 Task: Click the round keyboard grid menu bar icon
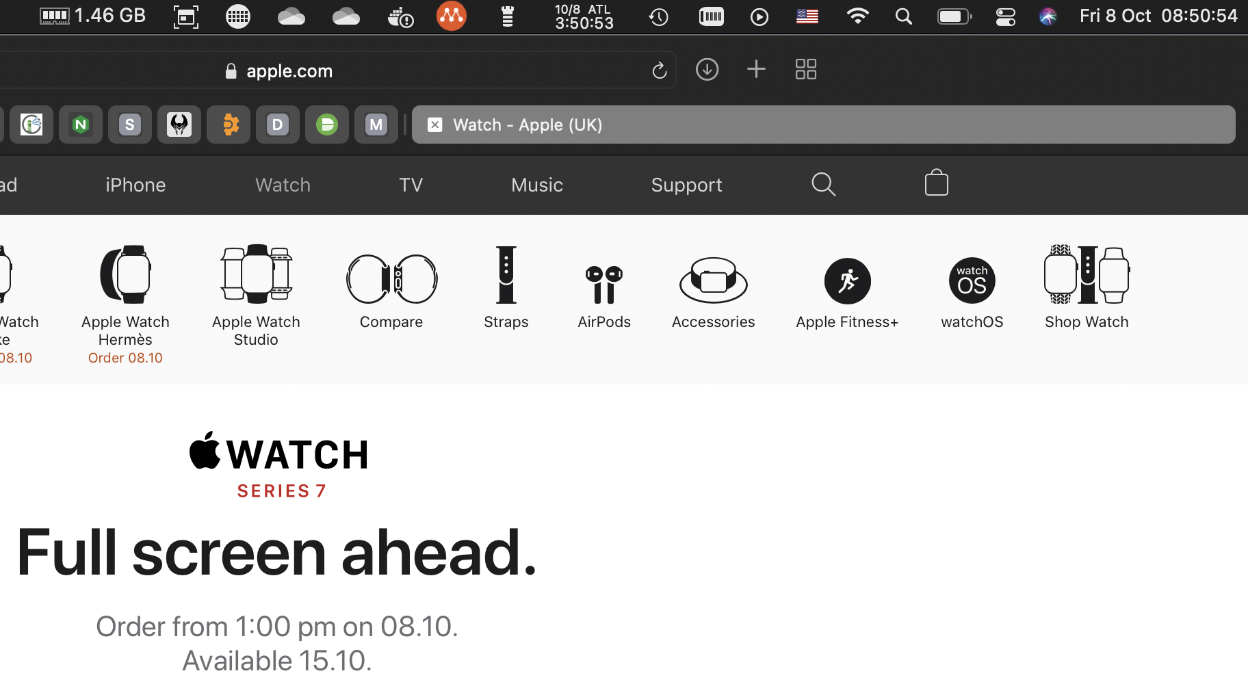[x=238, y=16]
